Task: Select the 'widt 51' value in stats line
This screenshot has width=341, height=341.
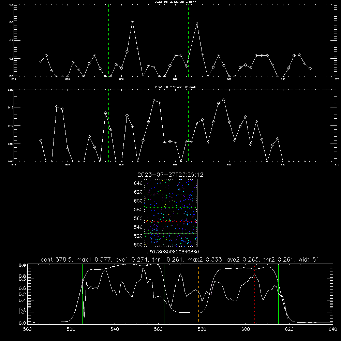Action: pos(309,260)
